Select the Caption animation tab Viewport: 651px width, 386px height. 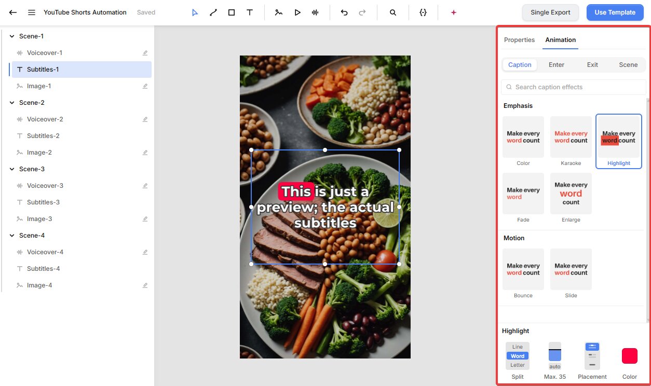pos(520,65)
